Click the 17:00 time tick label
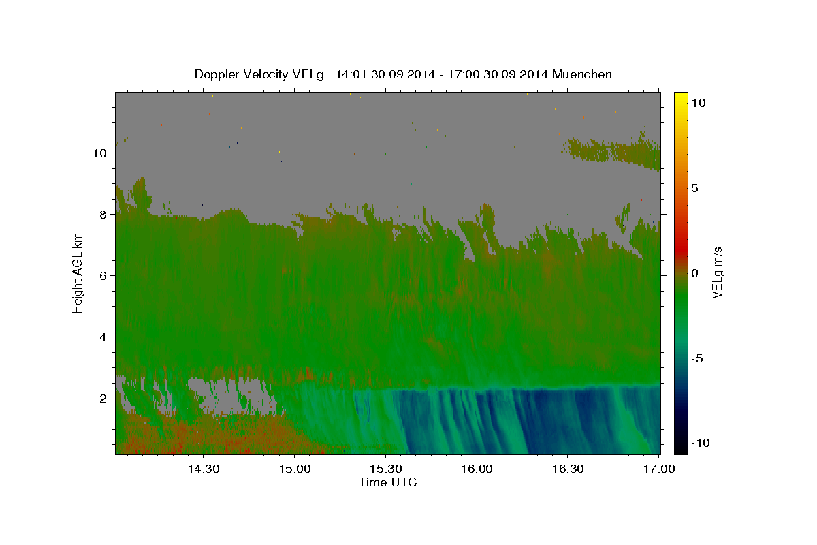The height and width of the screenshot is (545, 817). [x=658, y=469]
